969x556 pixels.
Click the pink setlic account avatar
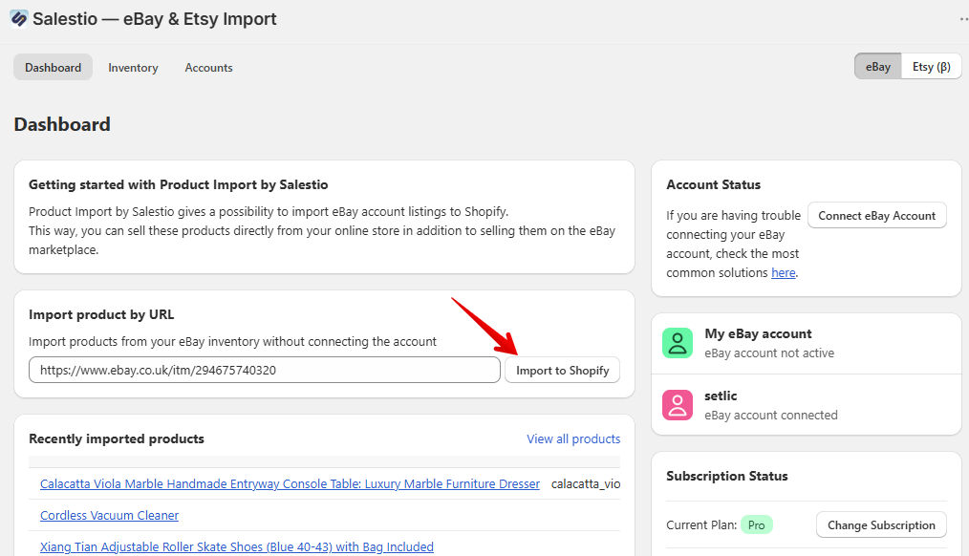pos(678,405)
